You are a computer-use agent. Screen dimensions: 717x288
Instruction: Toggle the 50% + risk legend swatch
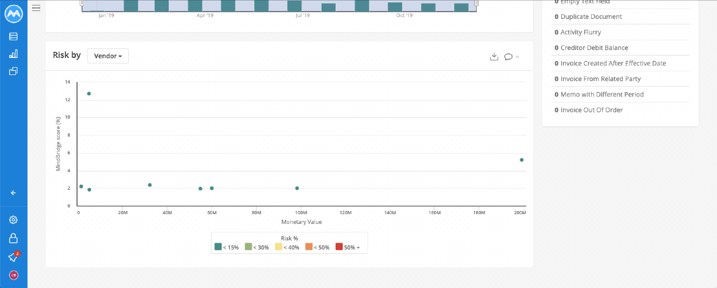[339, 247]
